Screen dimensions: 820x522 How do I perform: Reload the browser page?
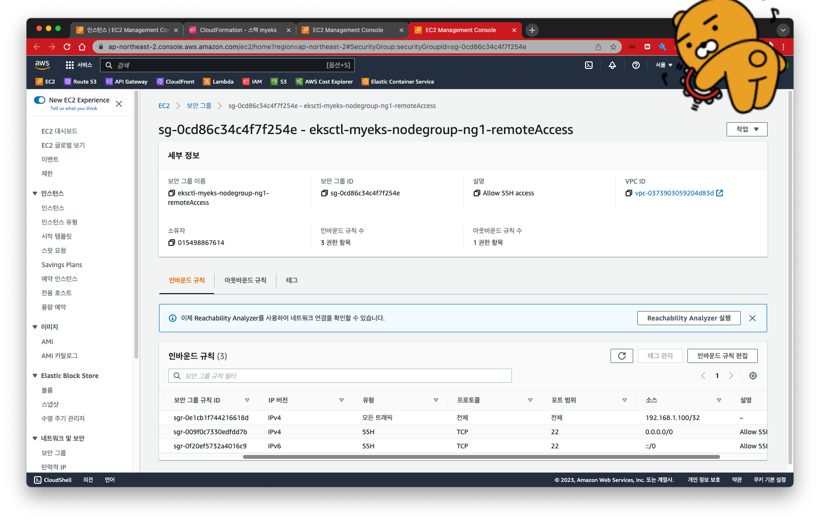pyautogui.click(x=67, y=47)
